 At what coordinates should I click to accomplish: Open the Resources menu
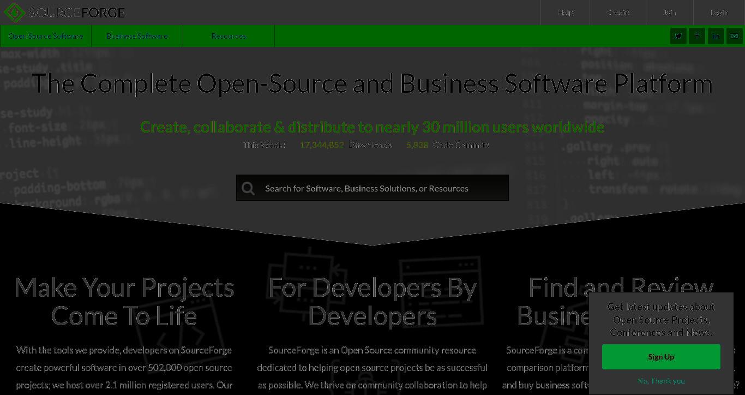point(229,36)
